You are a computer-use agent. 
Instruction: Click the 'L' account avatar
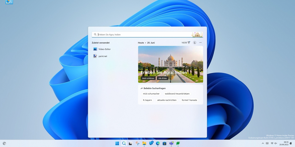coord(195,43)
